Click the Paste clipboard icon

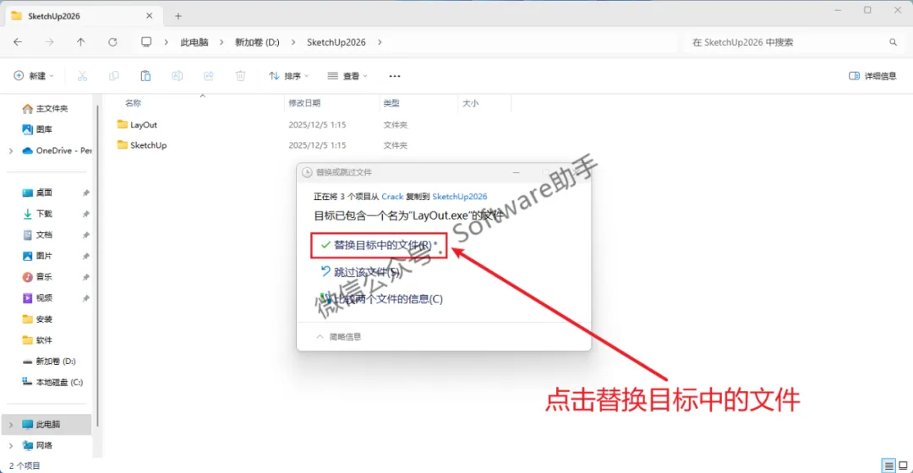[145, 76]
